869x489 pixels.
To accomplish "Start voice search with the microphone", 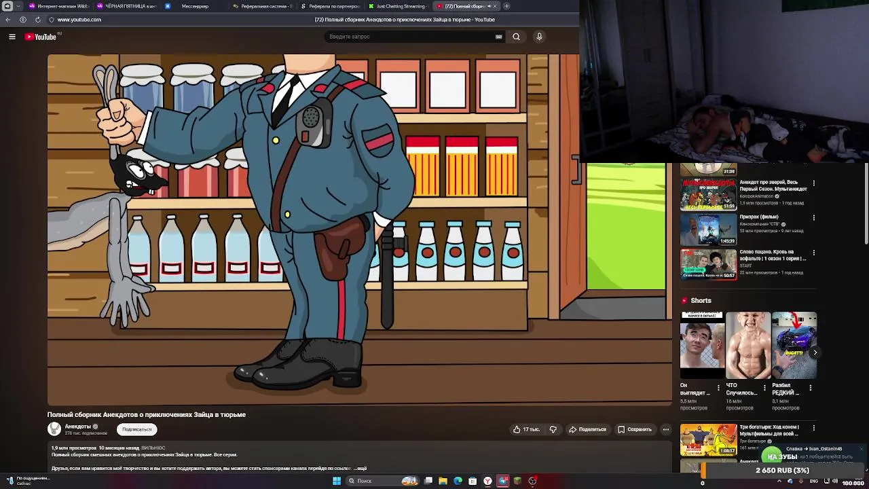I will (x=539, y=37).
